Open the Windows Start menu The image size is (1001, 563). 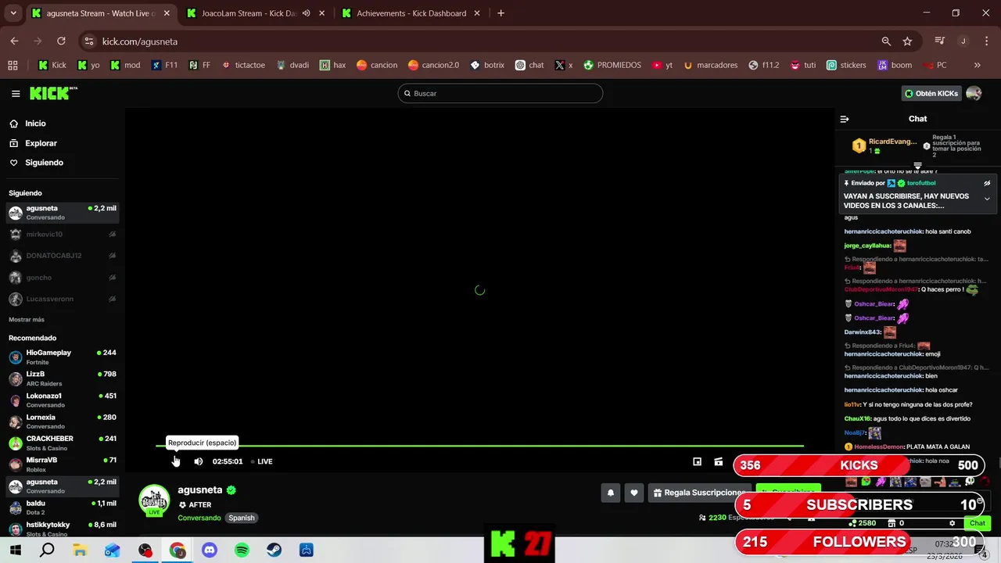[15, 550]
